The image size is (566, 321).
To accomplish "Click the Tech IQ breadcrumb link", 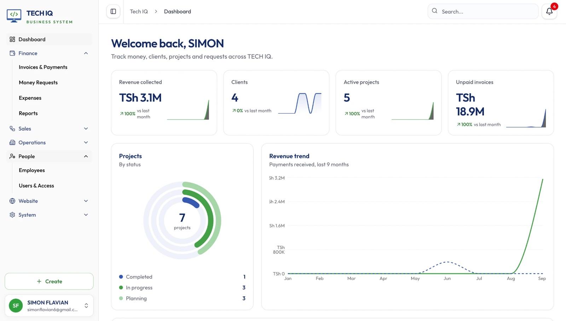I will click(x=139, y=11).
